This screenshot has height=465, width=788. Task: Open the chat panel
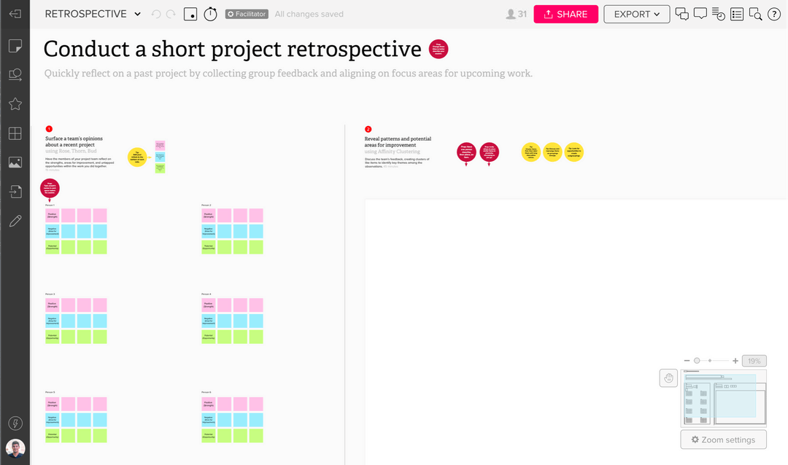pyautogui.click(x=700, y=13)
